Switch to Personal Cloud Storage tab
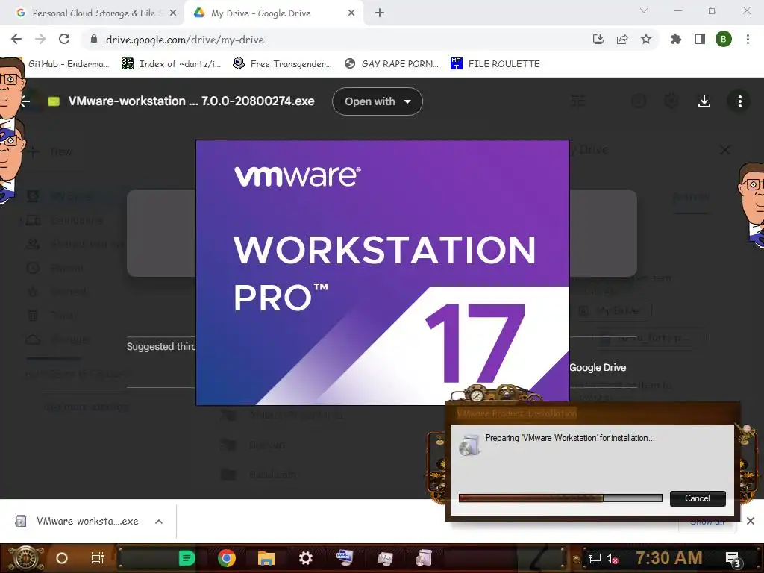This screenshot has width=764, height=573. [93, 13]
